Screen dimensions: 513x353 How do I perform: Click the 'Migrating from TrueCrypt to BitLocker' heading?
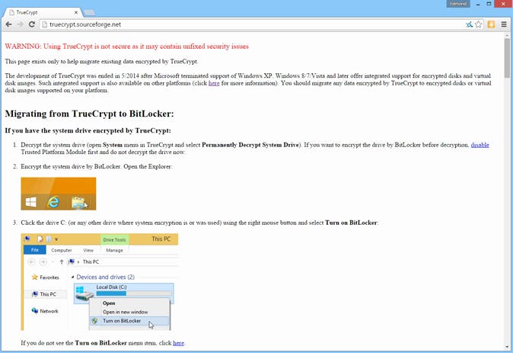[89, 114]
